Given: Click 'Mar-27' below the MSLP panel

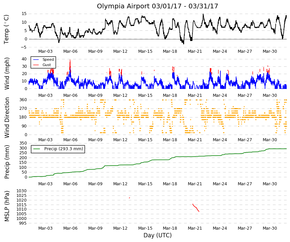Looking at the screenshot, I should (245, 228).
